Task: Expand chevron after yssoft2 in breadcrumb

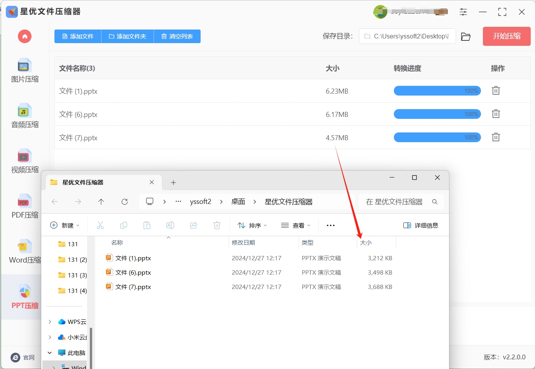Action: [x=221, y=202]
